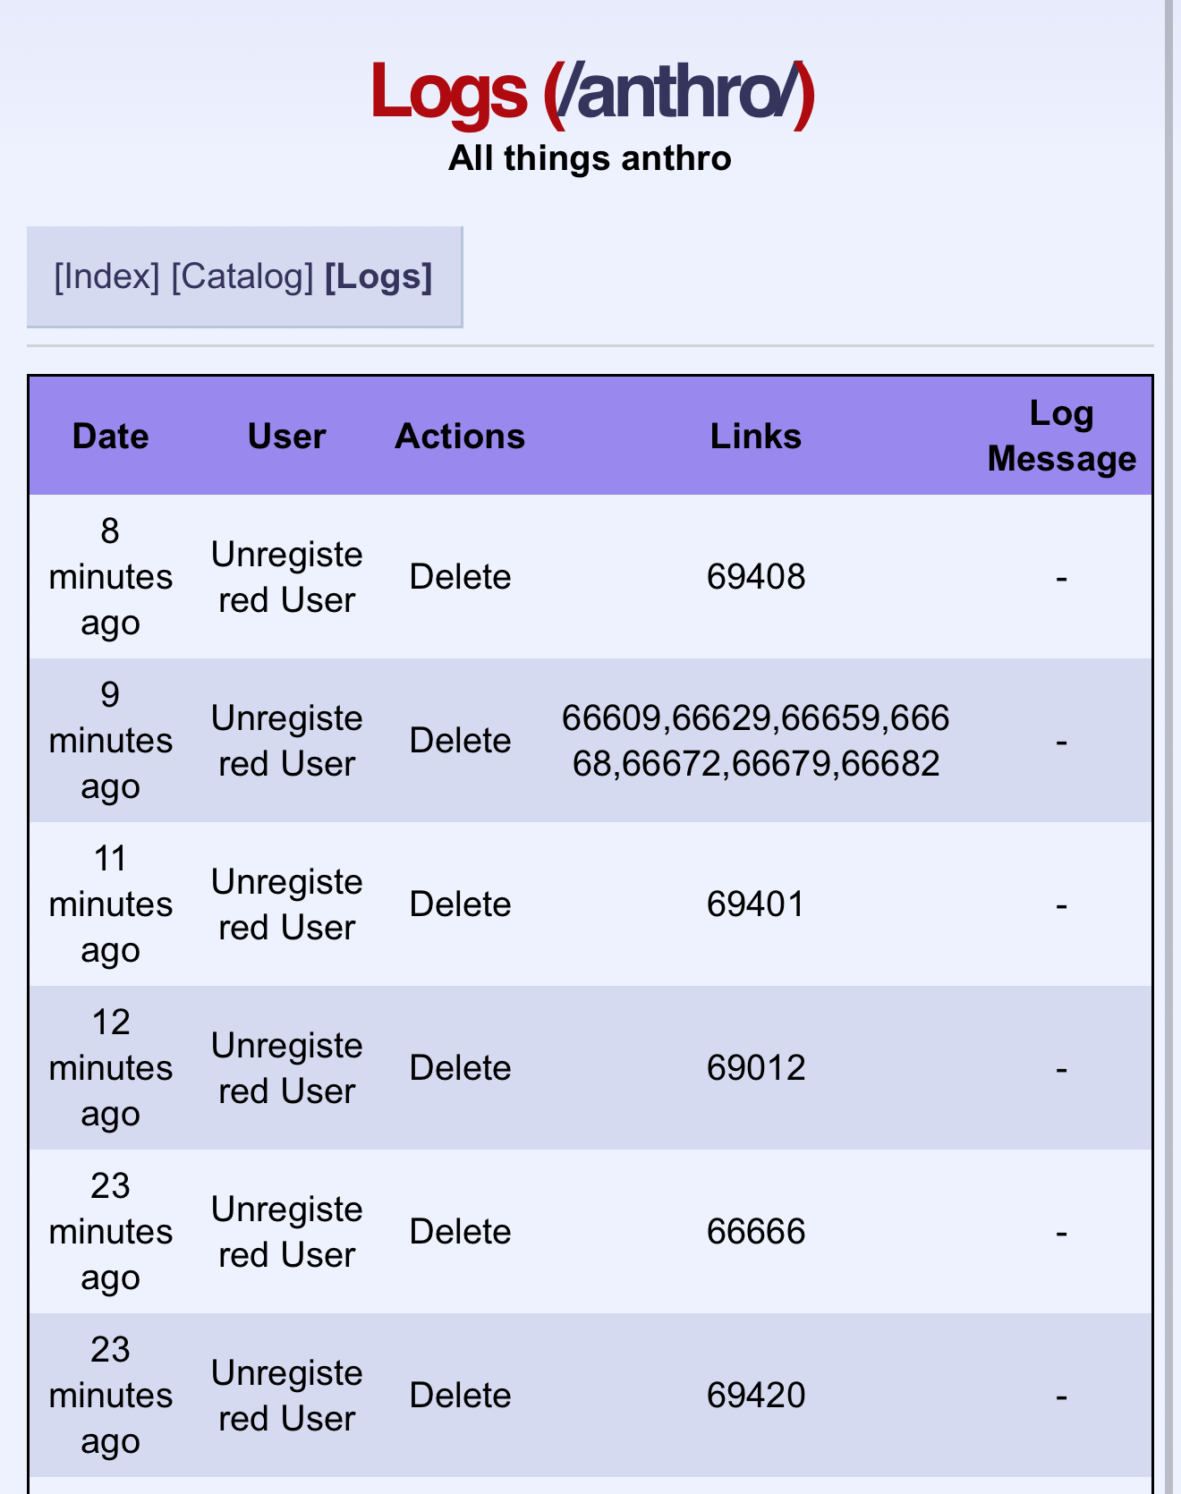1181x1494 pixels.
Task: Click the /anthro/ board title heading
Action: pos(591,93)
